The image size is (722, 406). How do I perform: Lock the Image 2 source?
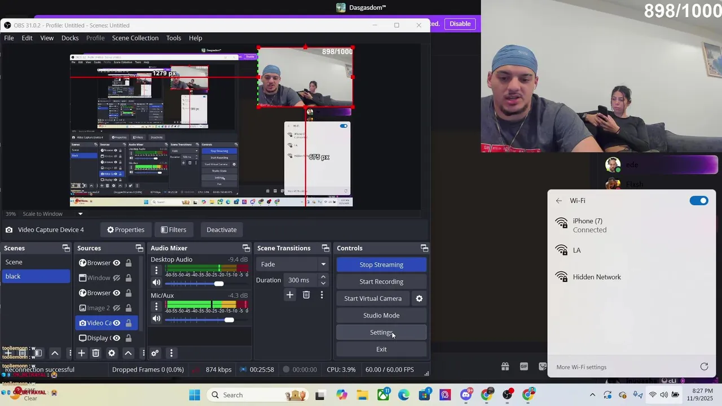click(x=129, y=308)
